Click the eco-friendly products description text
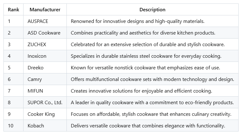The height and width of the screenshot is (134, 243). (152, 103)
